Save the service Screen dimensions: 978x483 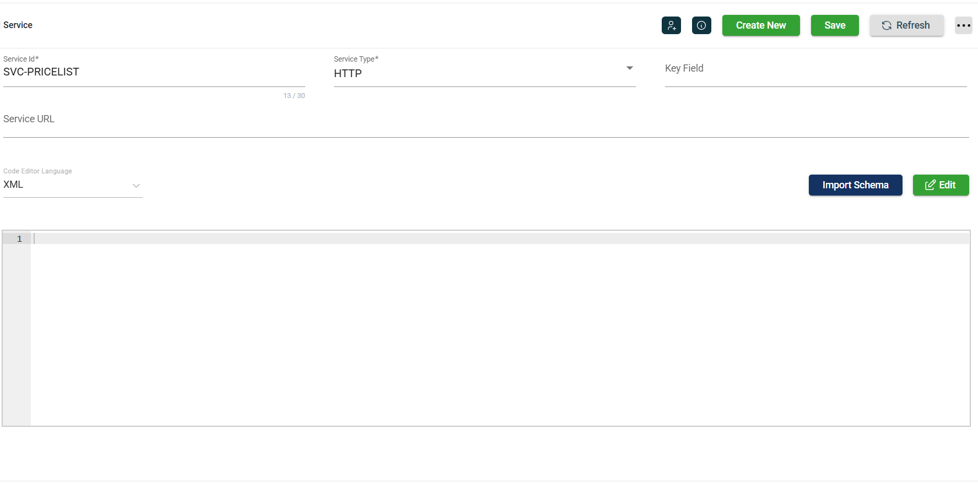click(x=834, y=25)
